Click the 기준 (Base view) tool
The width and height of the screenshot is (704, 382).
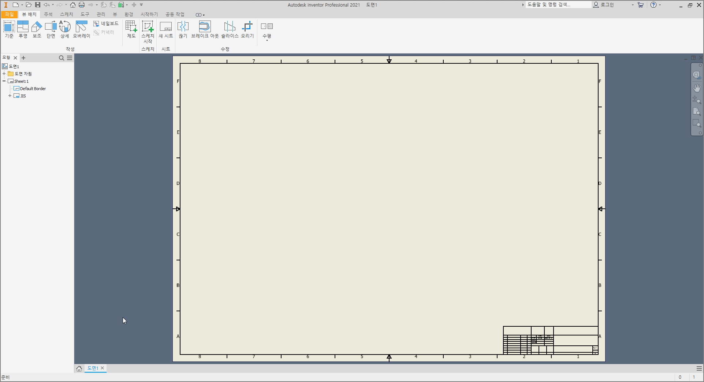(x=9, y=29)
